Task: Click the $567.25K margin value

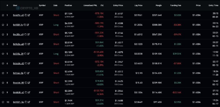Action: (x=157, y=34)
